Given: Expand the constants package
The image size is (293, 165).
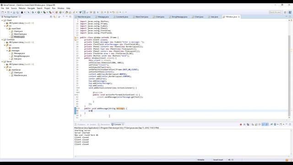Looking at the screenshot, I should pyautogui.click(x=7, y=48).
